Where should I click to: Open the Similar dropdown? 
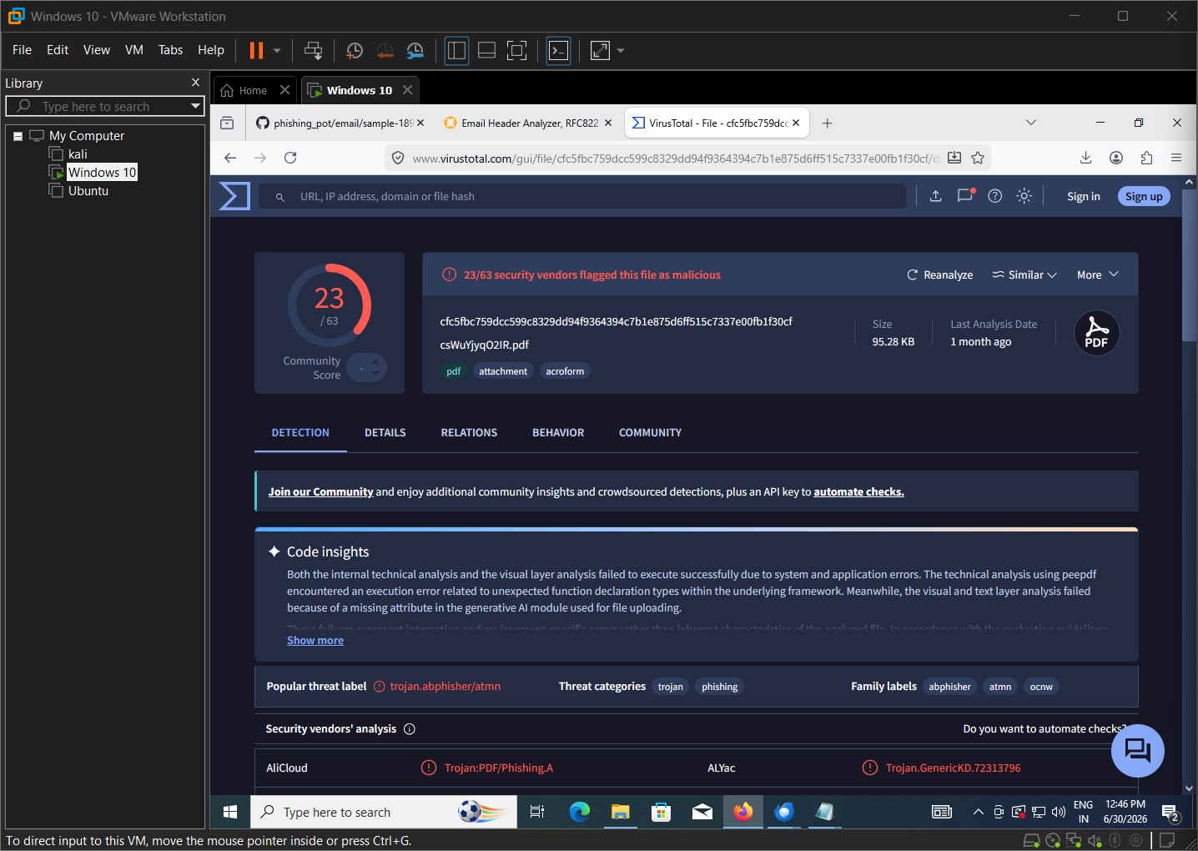pyautogui.click(x=1024, y=274)
